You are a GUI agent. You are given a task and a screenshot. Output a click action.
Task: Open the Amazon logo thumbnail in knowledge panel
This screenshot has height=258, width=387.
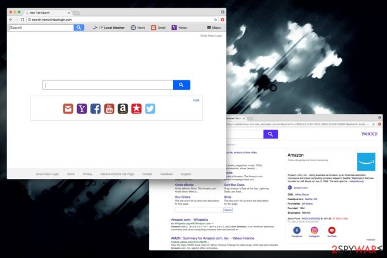tap(366, 162)
